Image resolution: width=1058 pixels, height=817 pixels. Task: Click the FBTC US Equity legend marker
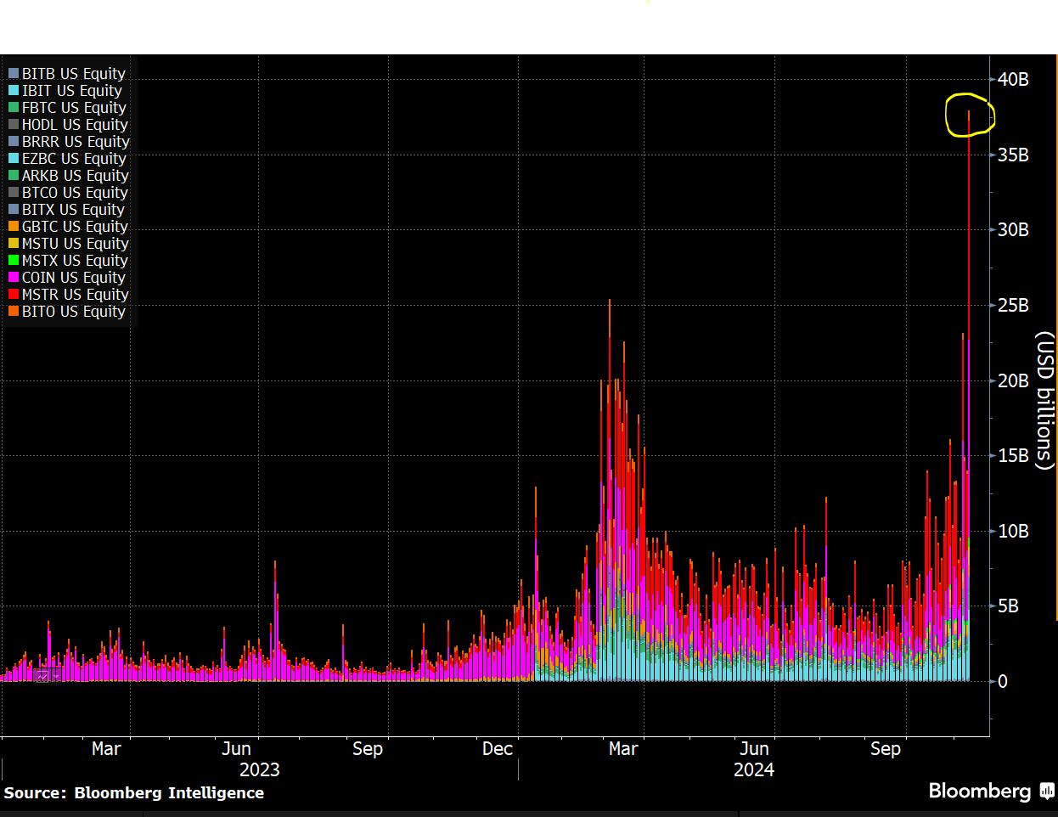pos(14,108)
